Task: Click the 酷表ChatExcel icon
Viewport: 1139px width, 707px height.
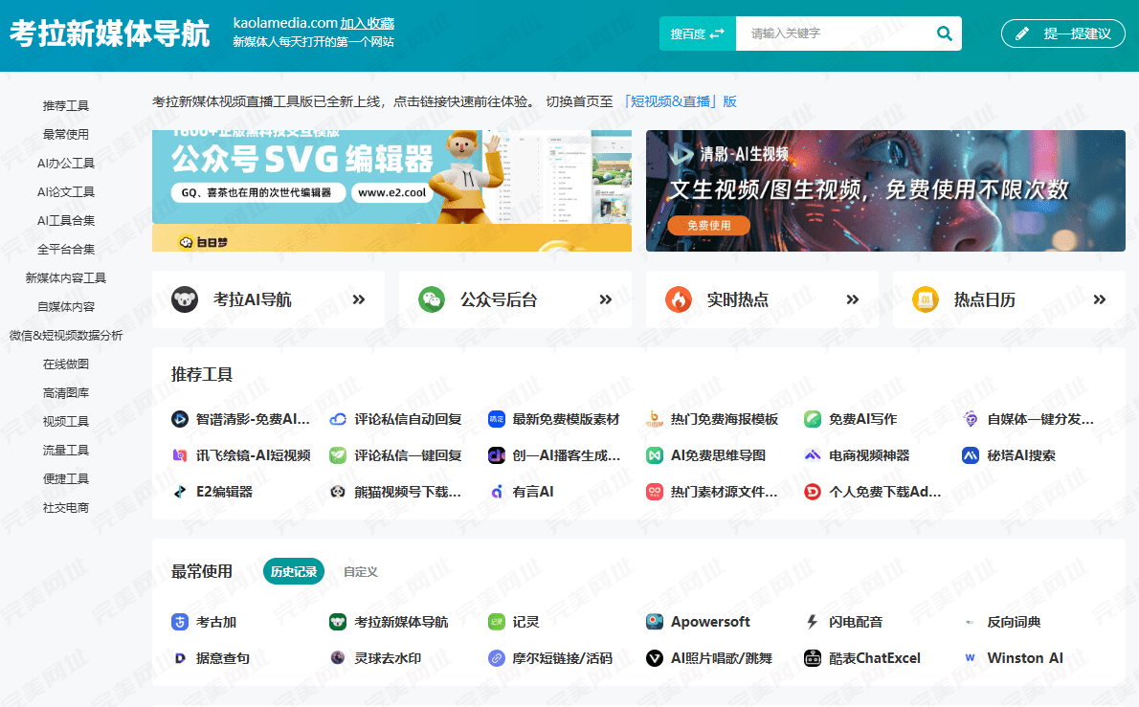Action: 813,657
